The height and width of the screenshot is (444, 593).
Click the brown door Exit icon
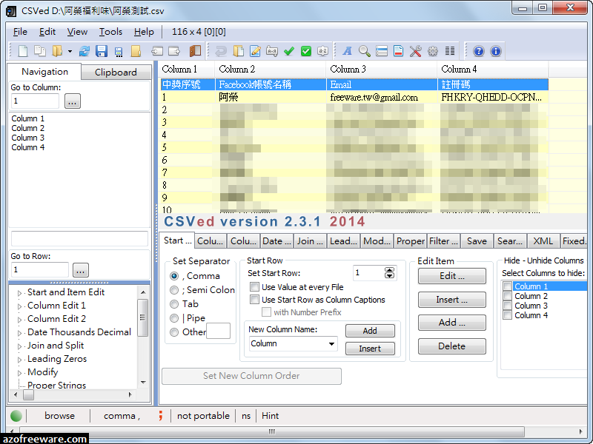click(195, 51)
